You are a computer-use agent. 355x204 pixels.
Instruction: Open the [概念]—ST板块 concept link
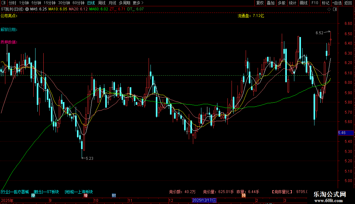click(46, 192)
